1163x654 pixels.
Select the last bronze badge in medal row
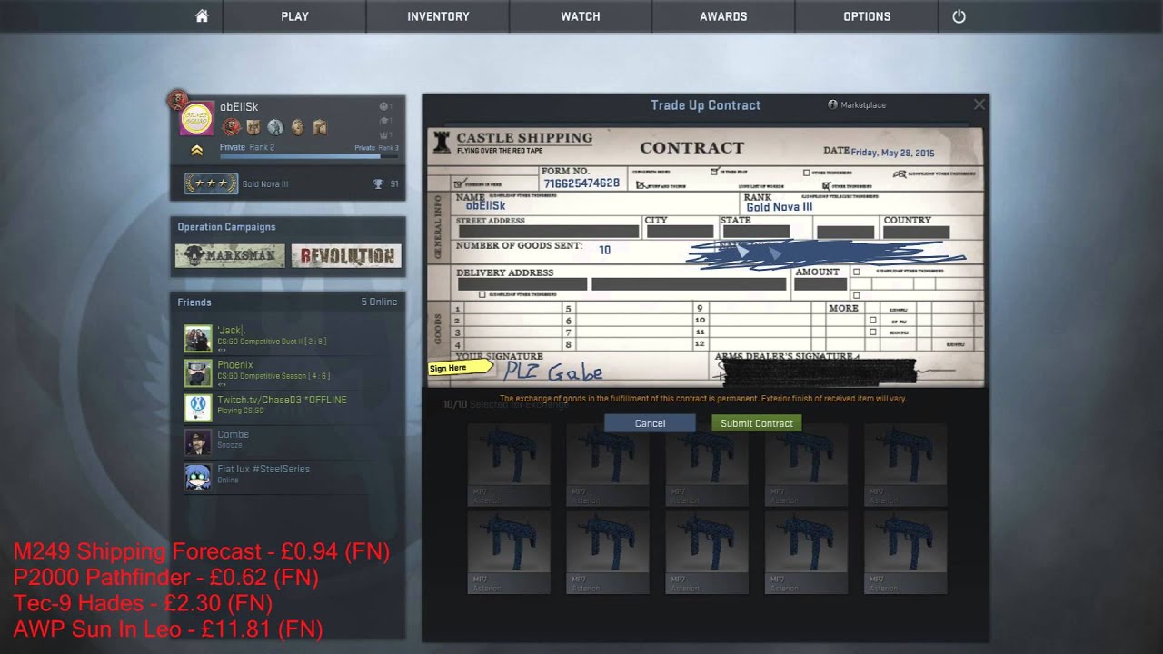319,127
